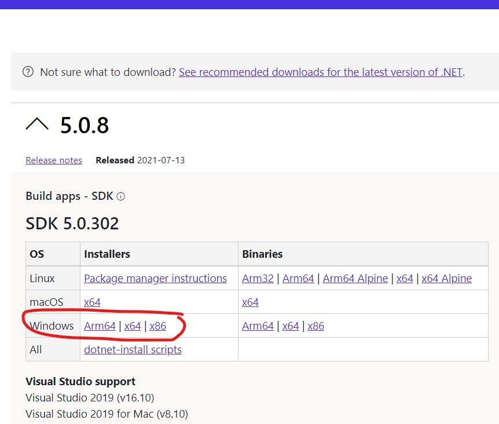Viewport: 499px width, 424px height.
Task: Download Linux Arm64 binaries
Action: (x=298, y=279)
